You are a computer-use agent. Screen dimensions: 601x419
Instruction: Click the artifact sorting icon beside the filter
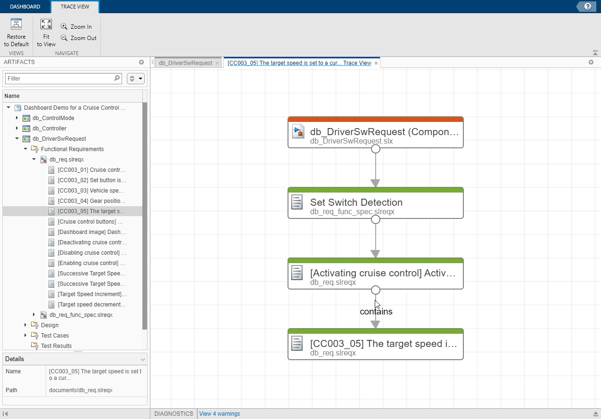point(132,78)
